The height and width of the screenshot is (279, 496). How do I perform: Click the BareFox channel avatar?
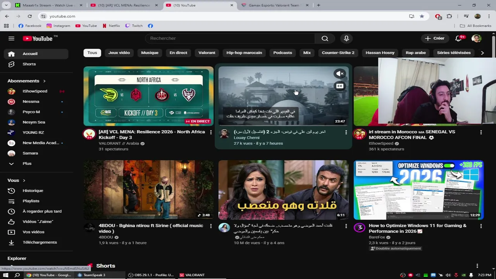click(360, 228)
